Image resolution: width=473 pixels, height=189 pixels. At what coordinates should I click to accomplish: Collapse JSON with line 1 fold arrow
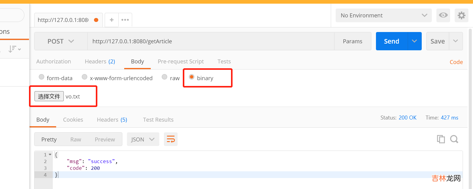[50, 155]
